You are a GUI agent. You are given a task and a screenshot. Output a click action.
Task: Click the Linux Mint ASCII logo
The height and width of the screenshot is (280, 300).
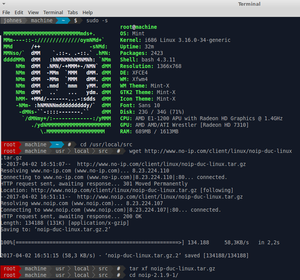coord(57,82)
